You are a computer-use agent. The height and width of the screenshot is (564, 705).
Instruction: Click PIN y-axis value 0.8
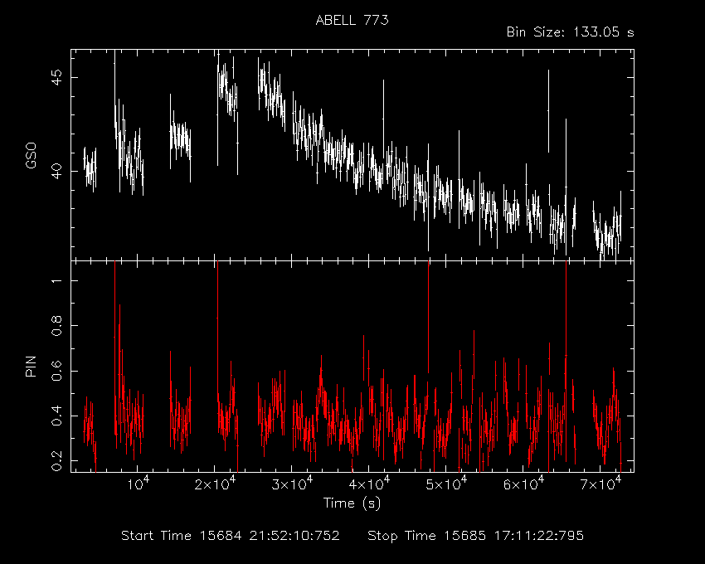tap(57, 326)
